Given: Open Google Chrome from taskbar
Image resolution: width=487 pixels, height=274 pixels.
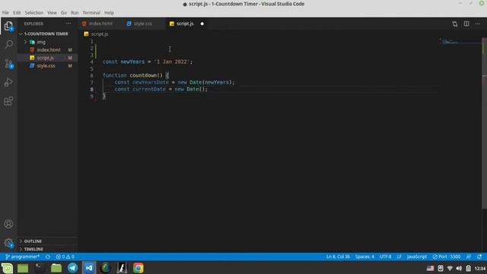Looking at the screenshot, I should click(138, 268).
